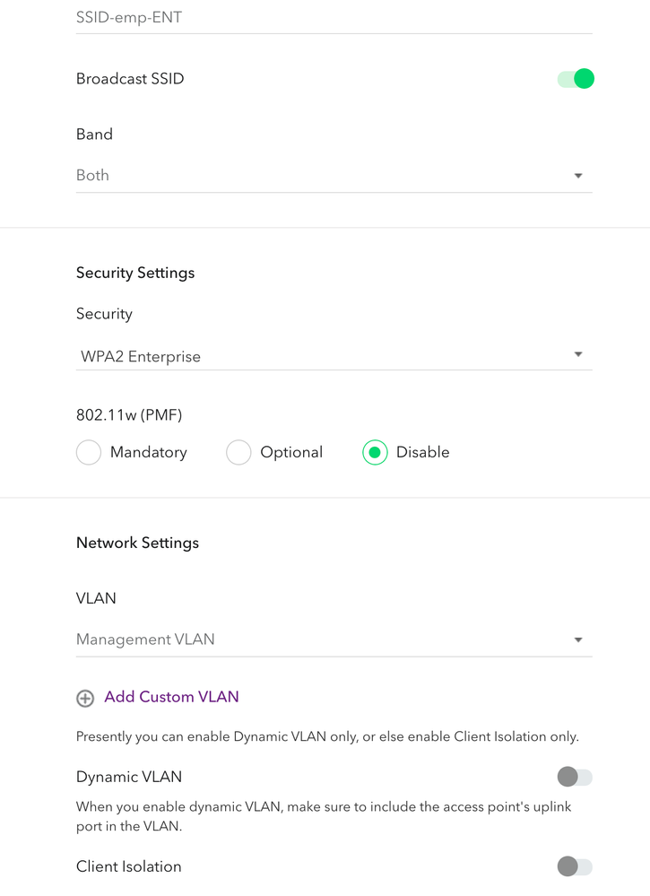
Task: Open the Band dropdown arrow
Action: click(x=578, y=176)
